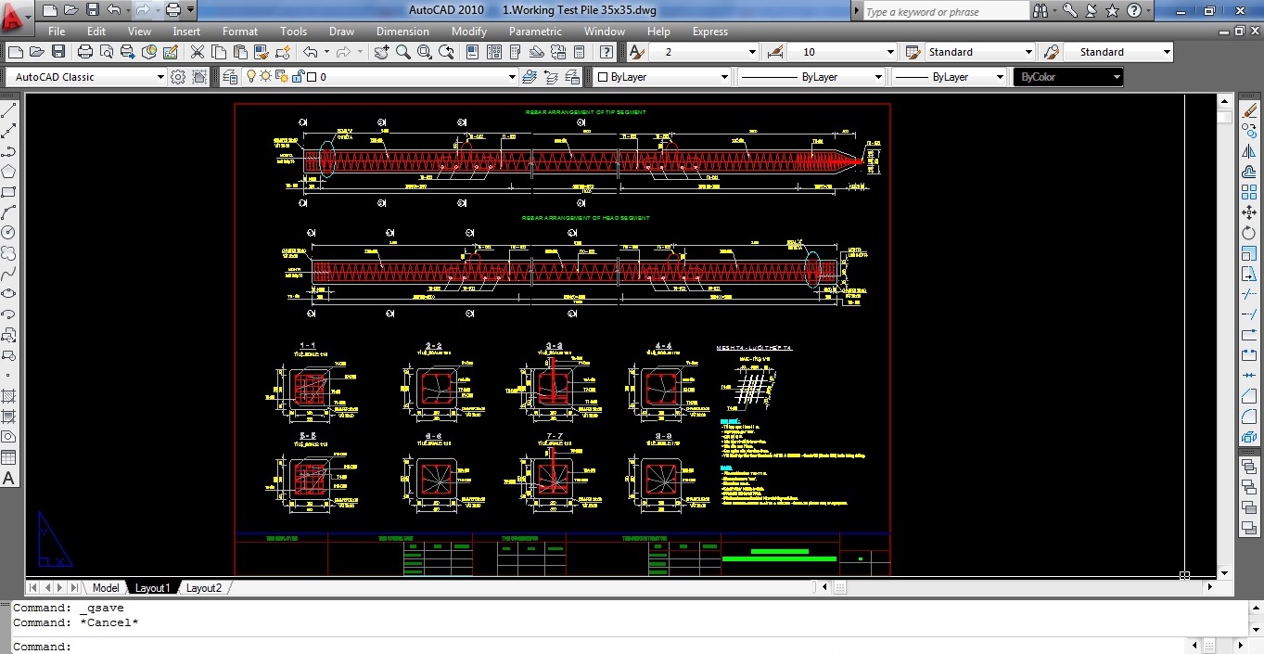
Task: Toggle layer 0 freeze sun icon
Action: click(x=265, y=77)
